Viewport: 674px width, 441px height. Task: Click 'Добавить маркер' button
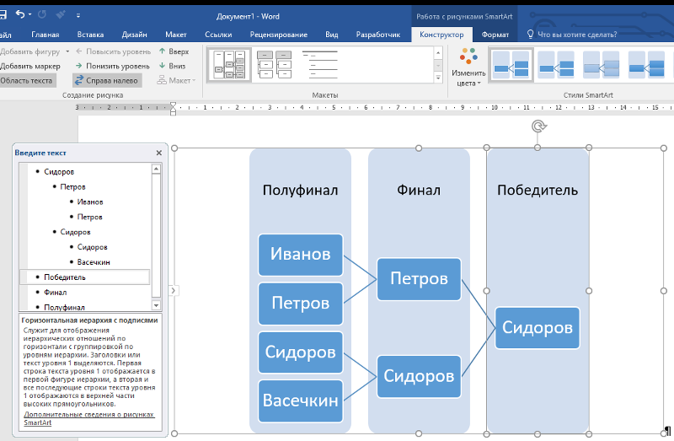(30, 66)
